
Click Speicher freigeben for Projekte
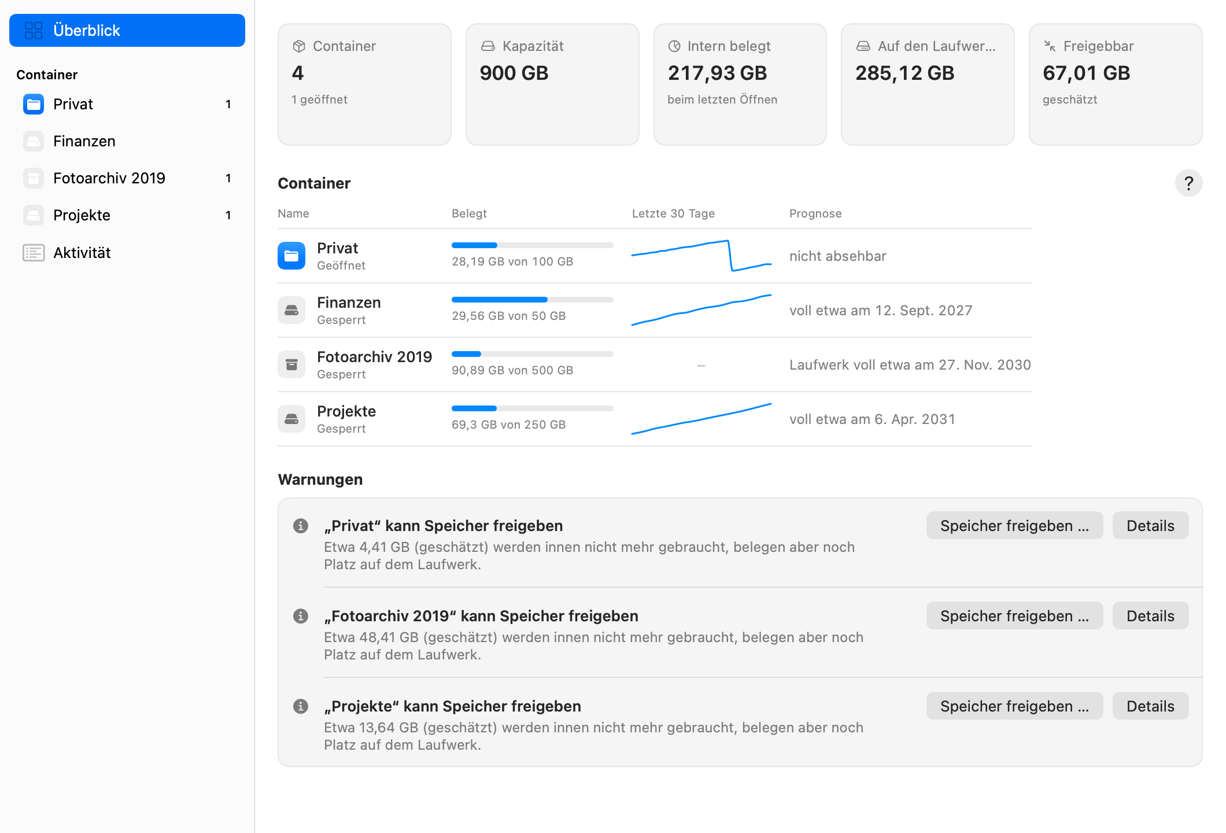point(1014,706)
